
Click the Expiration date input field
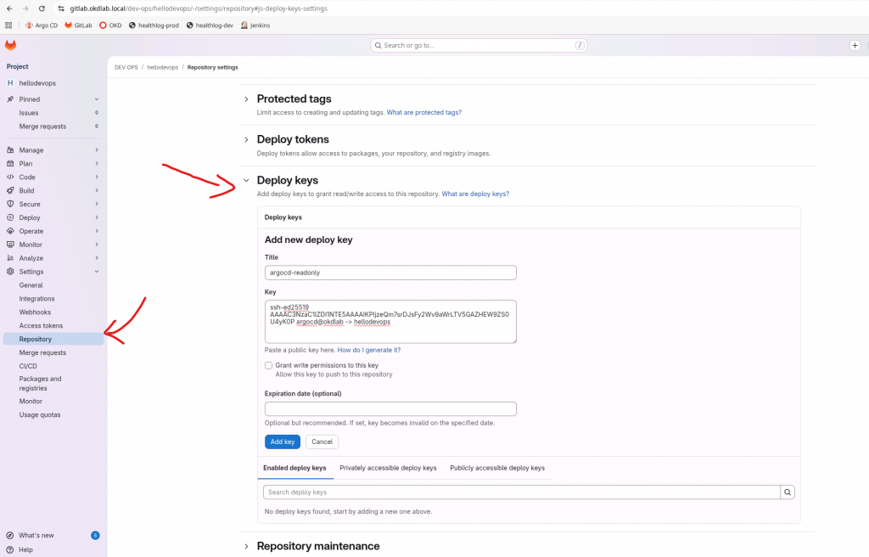pyautogui.click(x=390, y=409)
